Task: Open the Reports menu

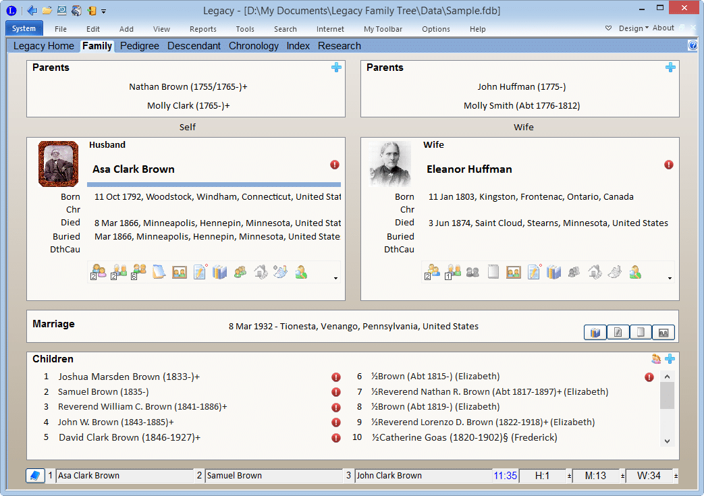Action: (203, 29)
